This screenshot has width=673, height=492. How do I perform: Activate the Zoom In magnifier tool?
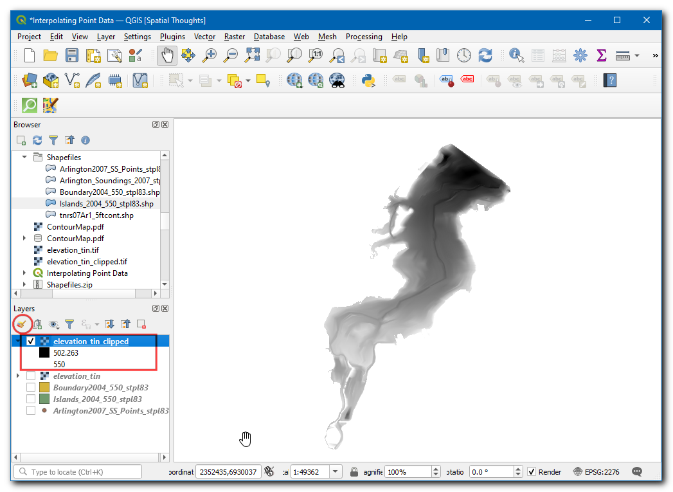coord(209,56)
